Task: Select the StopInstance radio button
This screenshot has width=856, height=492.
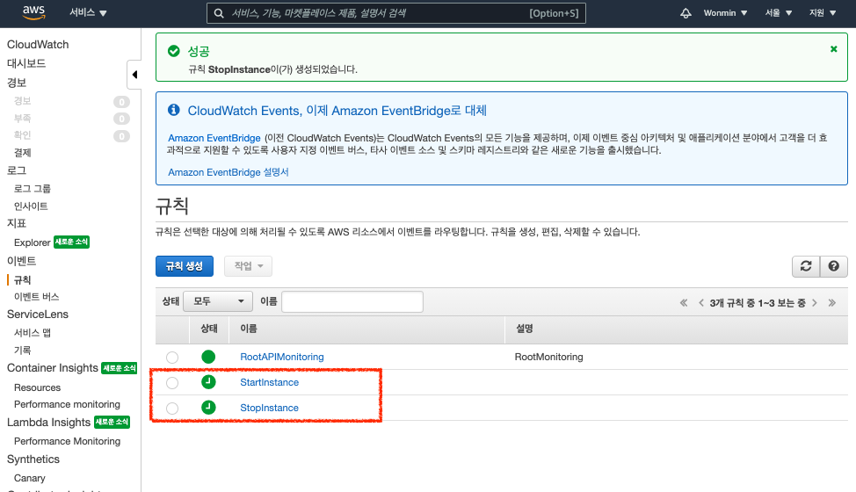Action: 172,408
